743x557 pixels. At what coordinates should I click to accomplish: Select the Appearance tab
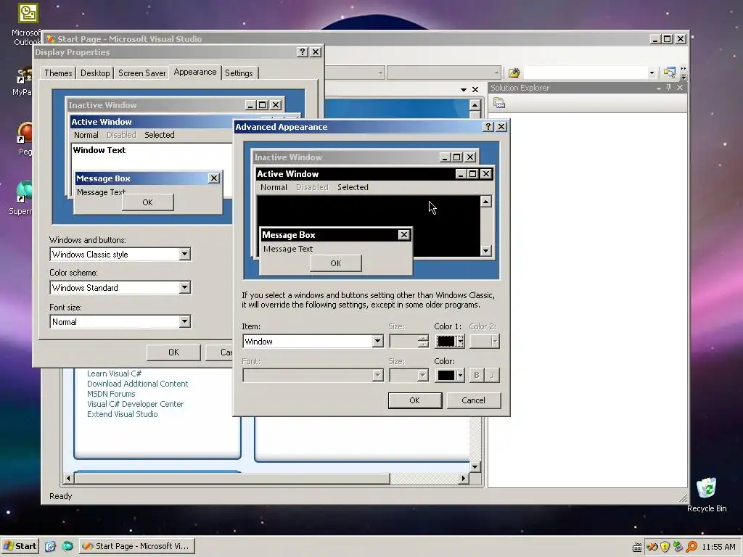194,72
